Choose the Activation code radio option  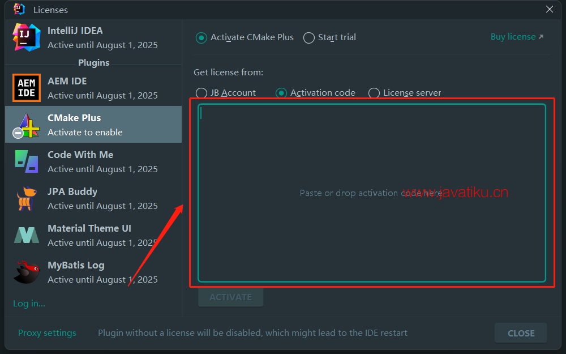pyautogui.click(x=281, y=93)
